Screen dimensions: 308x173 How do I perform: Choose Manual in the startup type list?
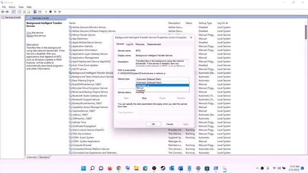pos(163,88)
